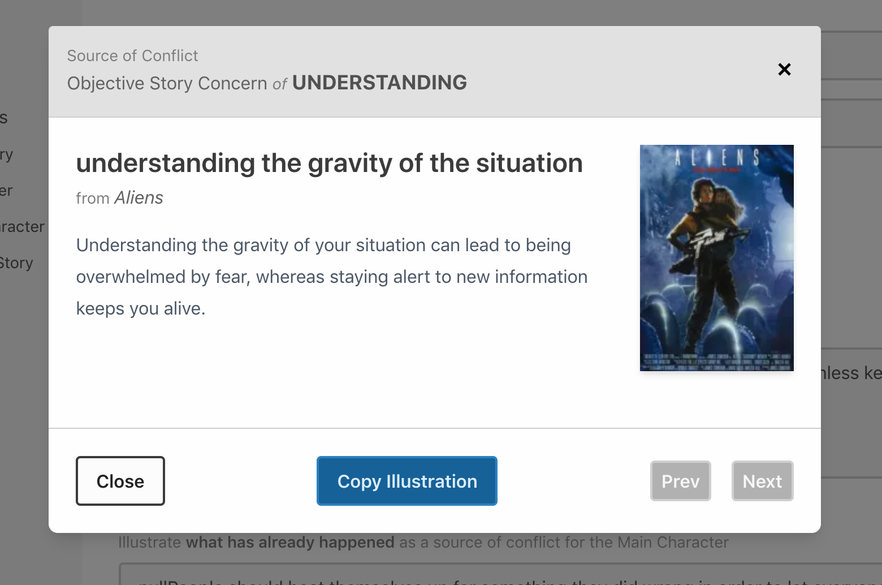Select the heading 'understanding the gravity of the situation'
Image resolution: width=882 pixels, height=585 pixels.
click(330, 163)
